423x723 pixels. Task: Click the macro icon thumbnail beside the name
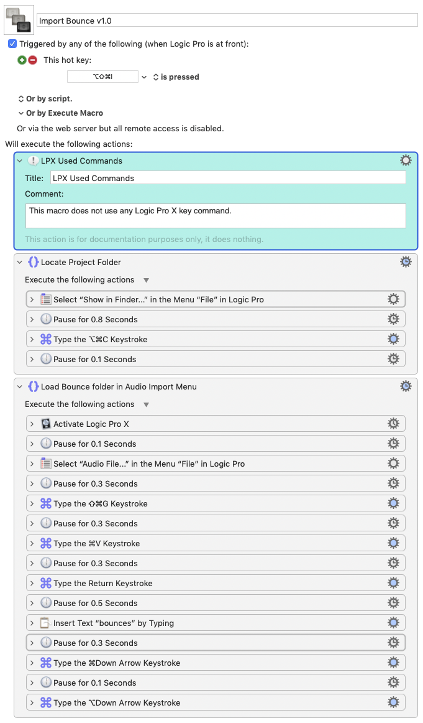click(x=19, y=20)
